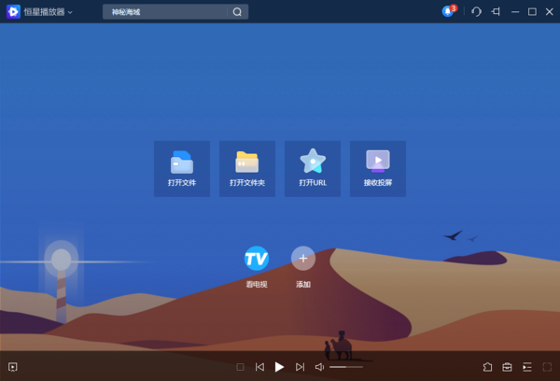560x381 pixels.
Task: Click the 添加 plus button
Action: pyautogui.click(x=303, y=259)
